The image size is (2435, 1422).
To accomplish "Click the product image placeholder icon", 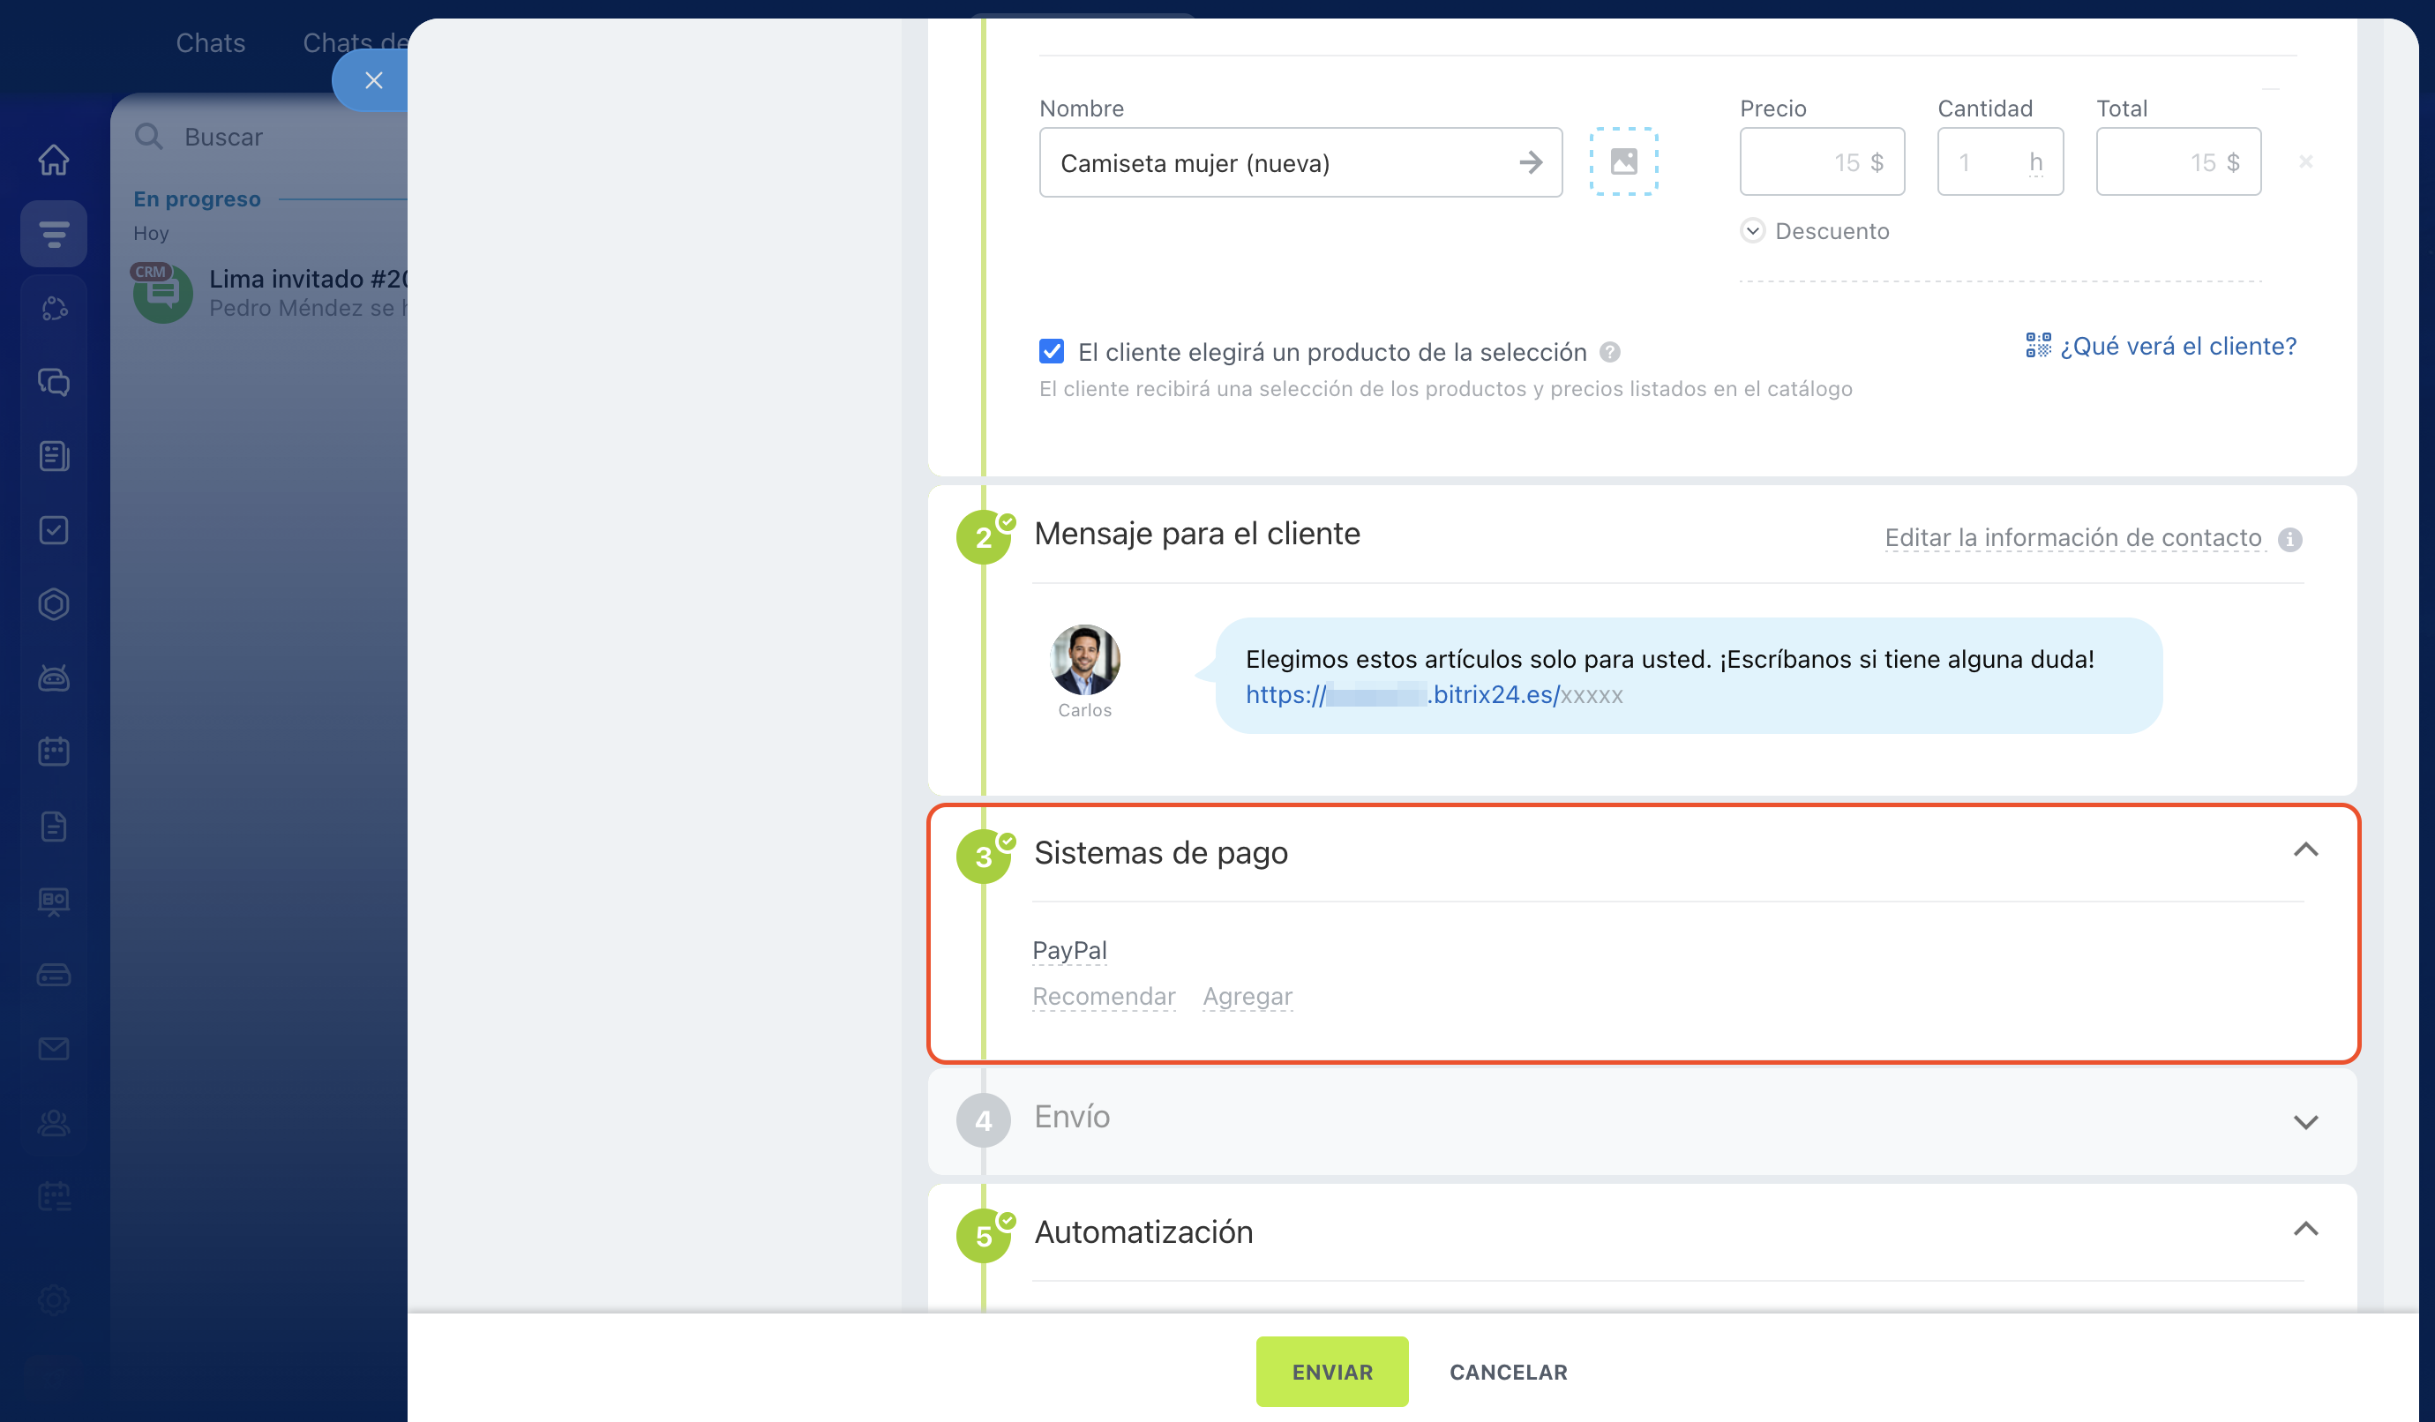I will click(1623, 161).
